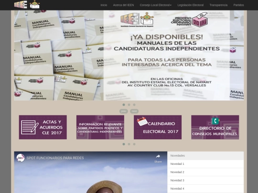Open the Transparencia section
Viewport: 258px width, 193px height.
218,5
